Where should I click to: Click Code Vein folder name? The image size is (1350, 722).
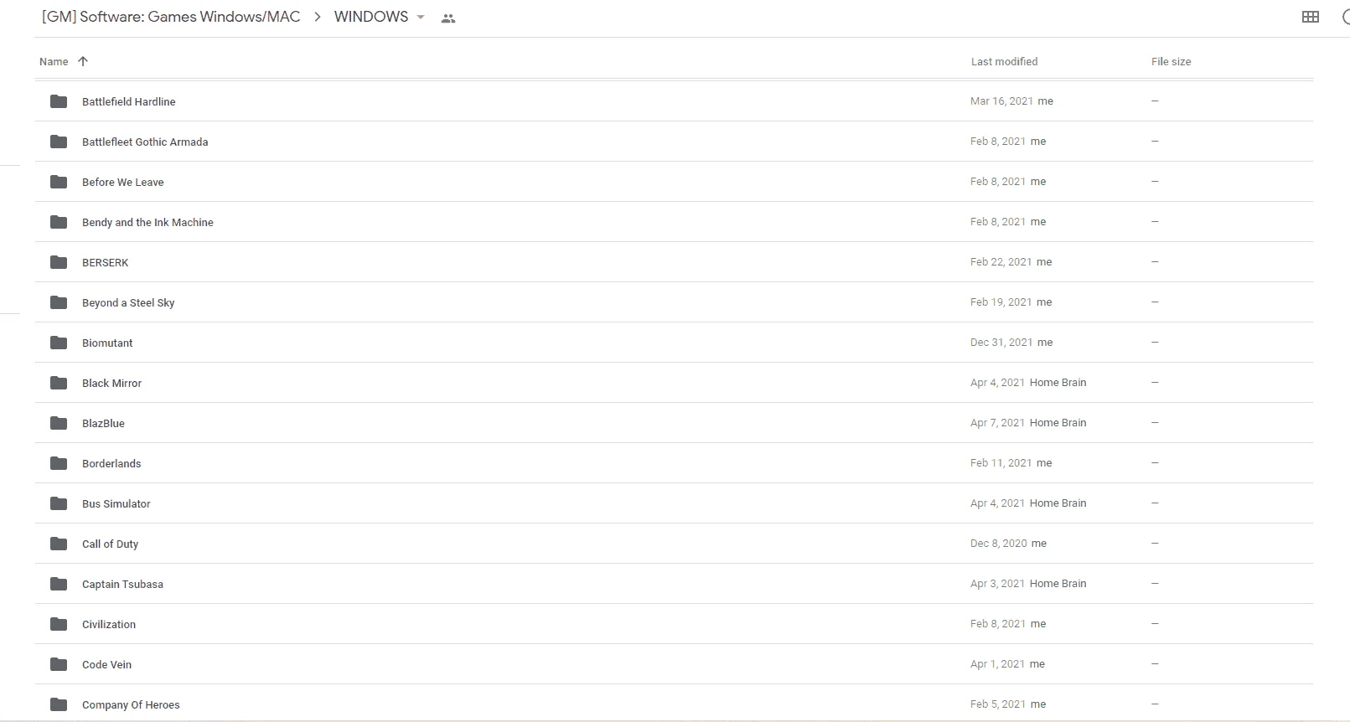[106, 664]
